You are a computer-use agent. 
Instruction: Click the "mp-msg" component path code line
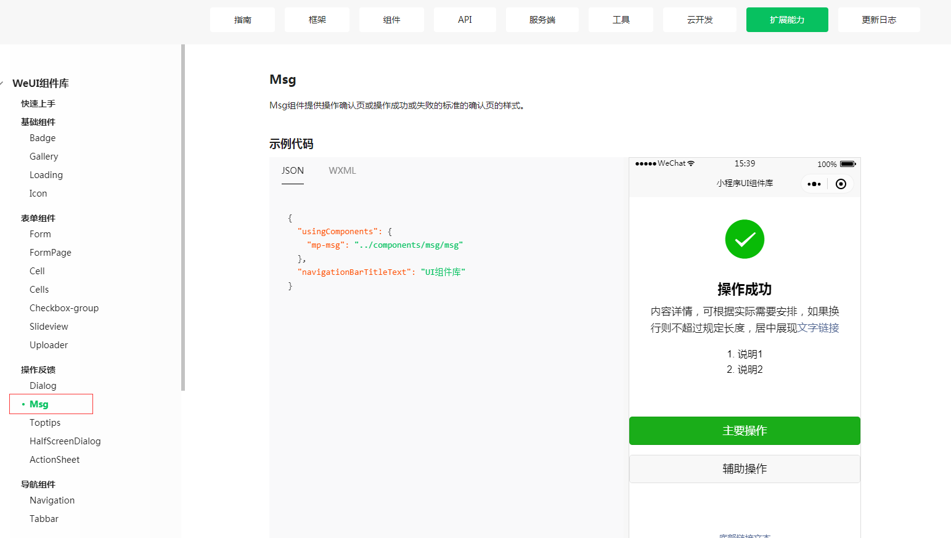click(385, 245)
